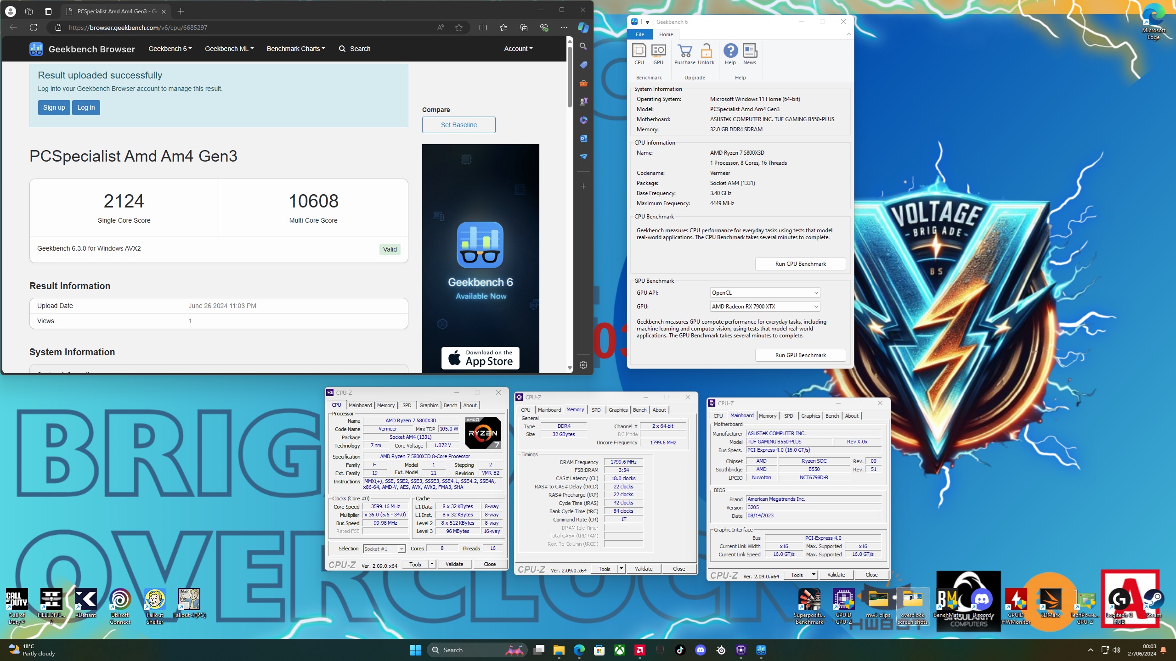
Task: Click Edge sidebar search icon
Action: coord(583,46)
